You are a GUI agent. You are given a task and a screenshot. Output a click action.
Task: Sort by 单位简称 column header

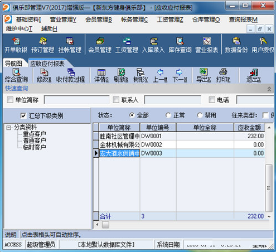119,128
